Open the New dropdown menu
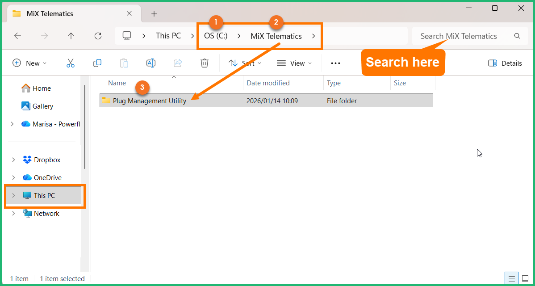The height and width of the screenshot is (286, 535). coord(29,63)
